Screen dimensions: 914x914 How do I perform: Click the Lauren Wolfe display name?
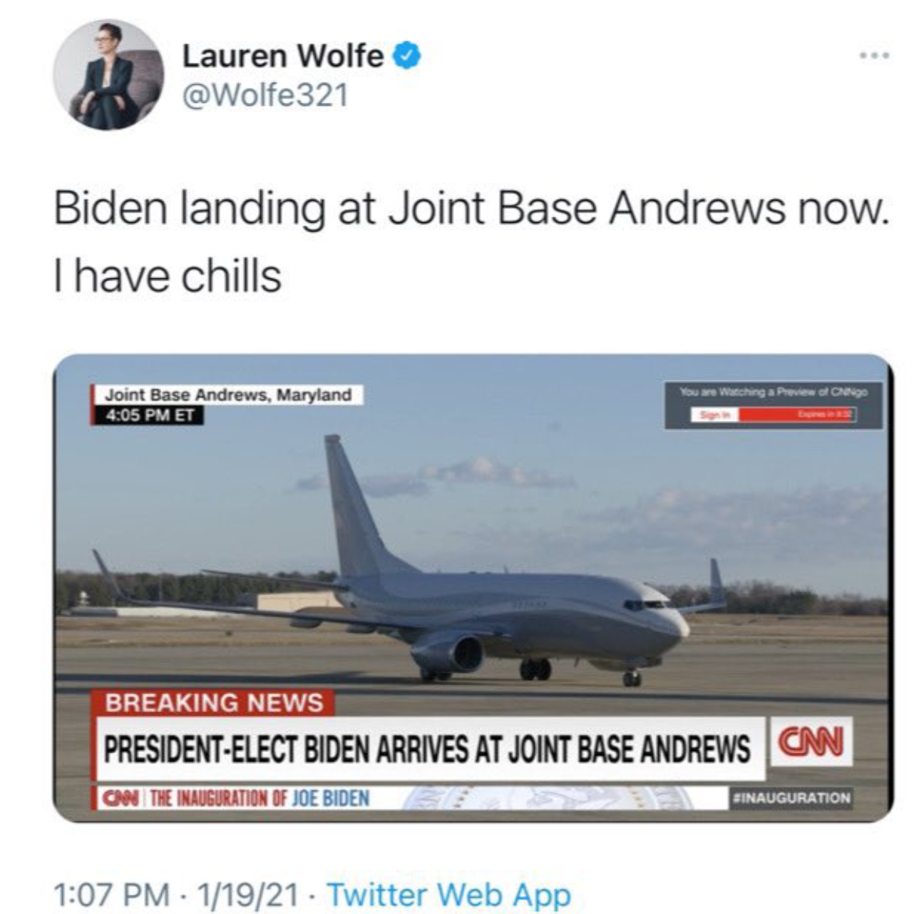coord(283,56)
